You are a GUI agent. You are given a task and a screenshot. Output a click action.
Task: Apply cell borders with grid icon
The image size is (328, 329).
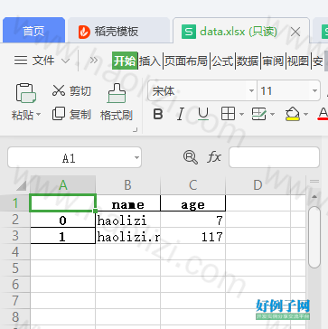pyautogui.click(x=228, y=114)
